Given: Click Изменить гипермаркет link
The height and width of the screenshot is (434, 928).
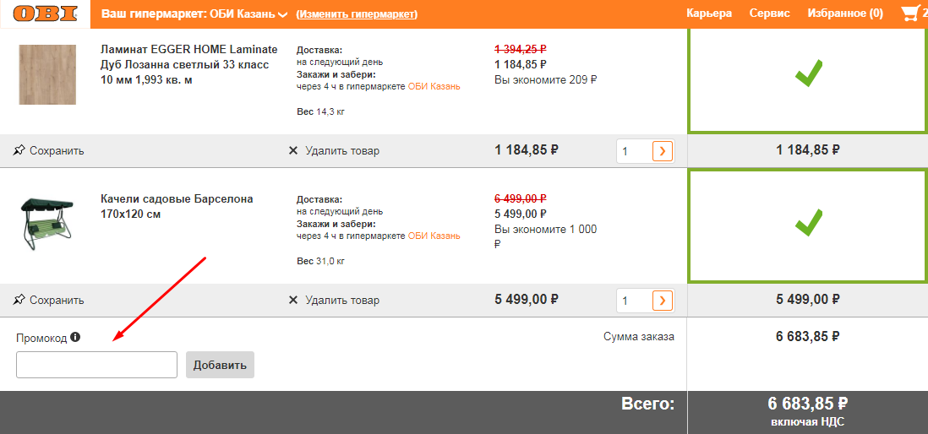Looking at the screenshot, I should [357, 14].
